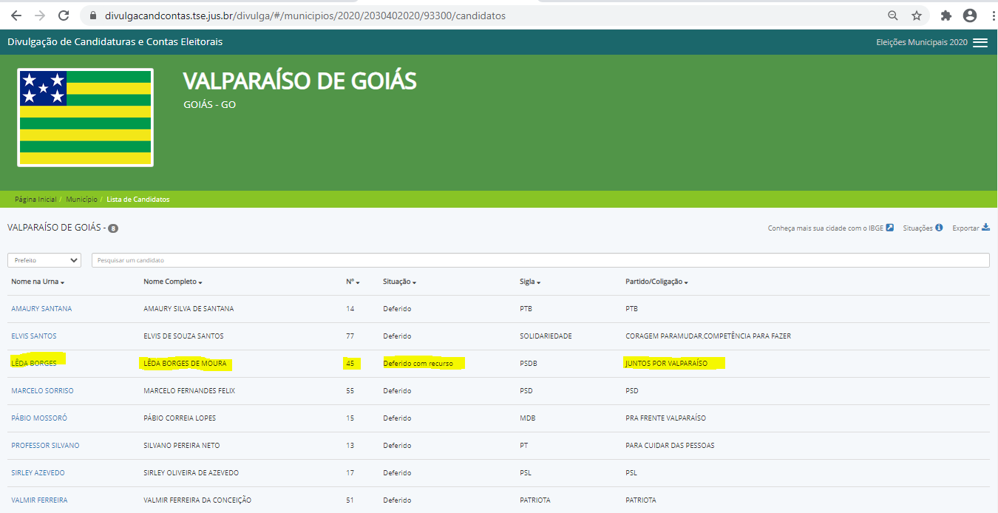998x513 pixels.
Task: Click the Exportar download icon
Action: [x=985, y=228]
